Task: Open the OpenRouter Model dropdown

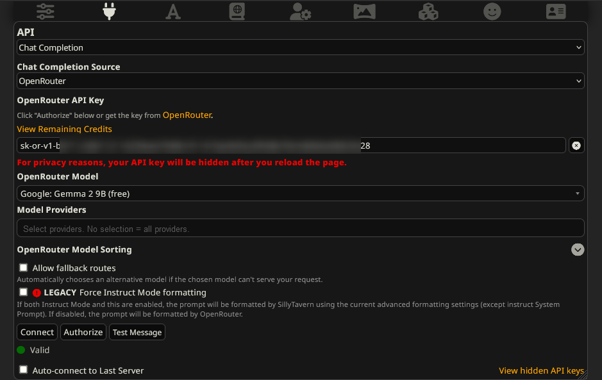Action: pyautogui.click(x=300, y=194)
